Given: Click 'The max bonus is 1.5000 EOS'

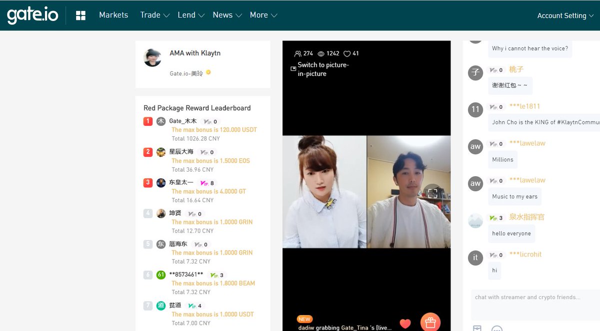Looking at the screenshot, I should click(211, 161).
